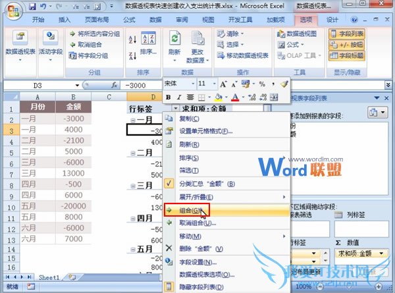Switch to the 插入 ribbon tab
Screen dimensions: 395x293
(x=65, y=20)
